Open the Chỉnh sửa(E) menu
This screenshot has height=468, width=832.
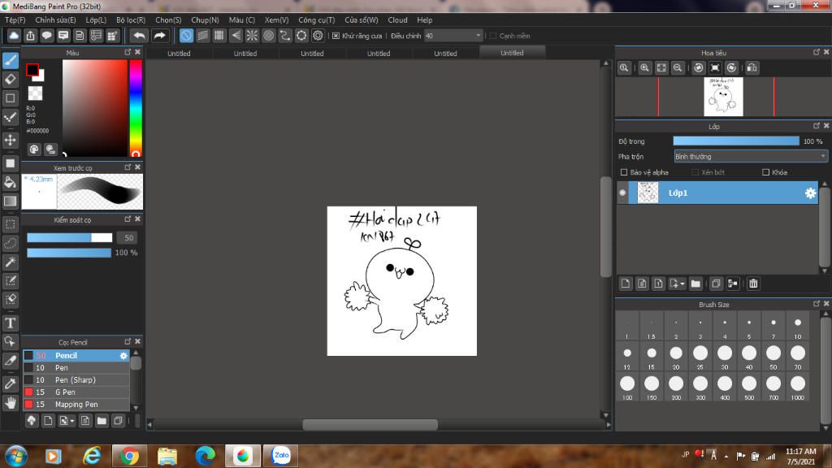pyautogui.click(x=55, y=19)
